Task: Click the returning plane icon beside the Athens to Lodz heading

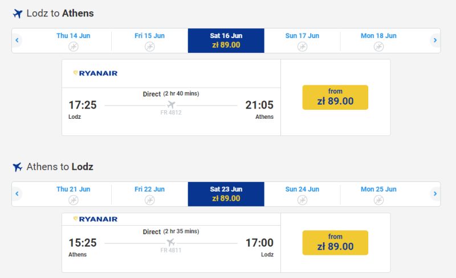Action: [18, 167]
